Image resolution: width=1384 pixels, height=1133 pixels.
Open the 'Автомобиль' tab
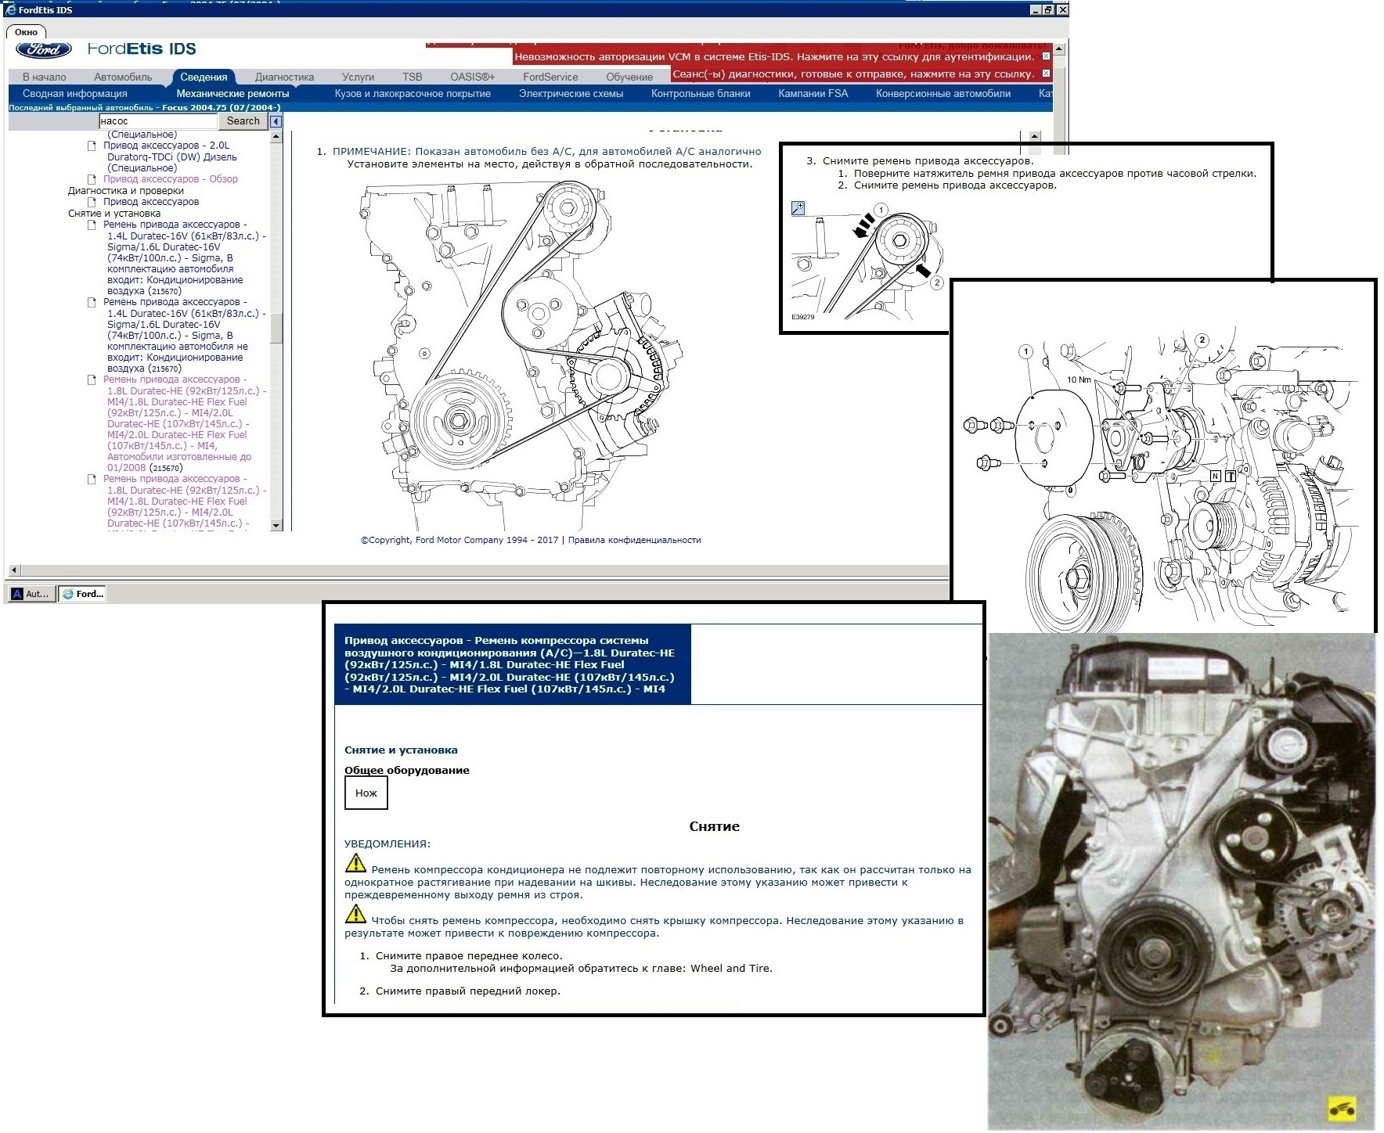pos(123,77)
